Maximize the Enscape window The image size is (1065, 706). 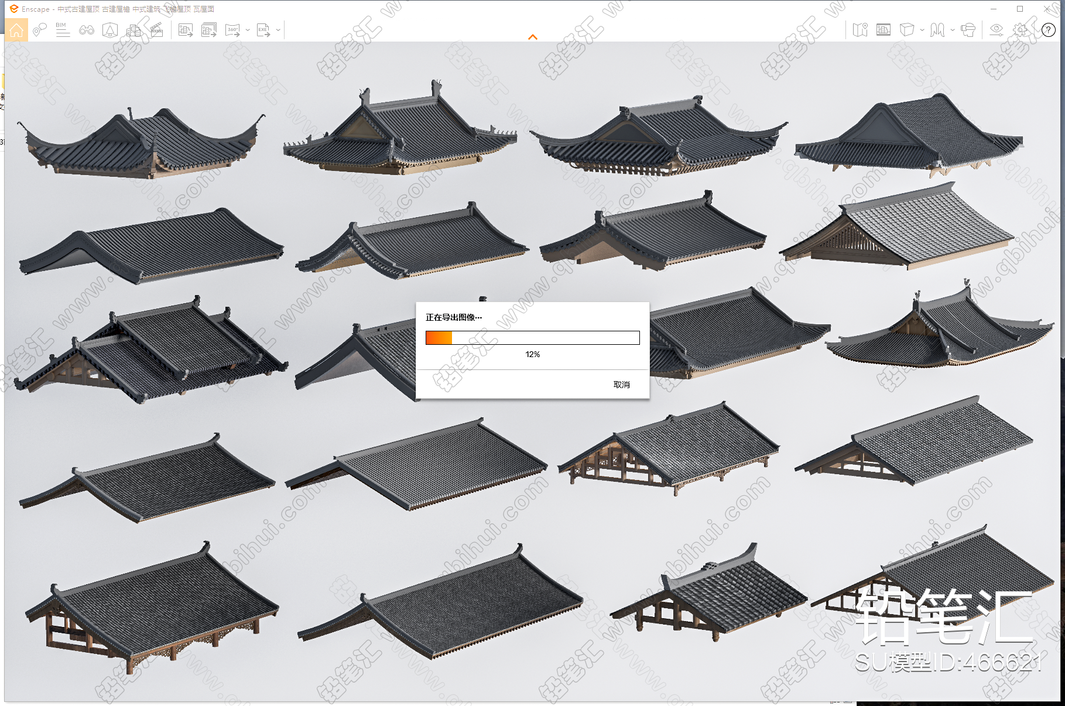click(1020, 9)
